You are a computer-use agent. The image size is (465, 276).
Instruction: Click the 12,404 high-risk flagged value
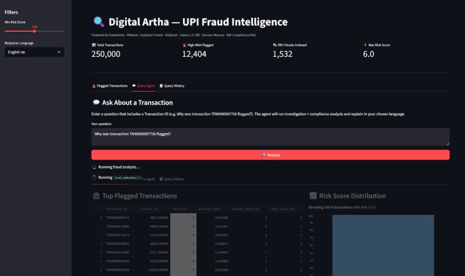tap(194, 54)
